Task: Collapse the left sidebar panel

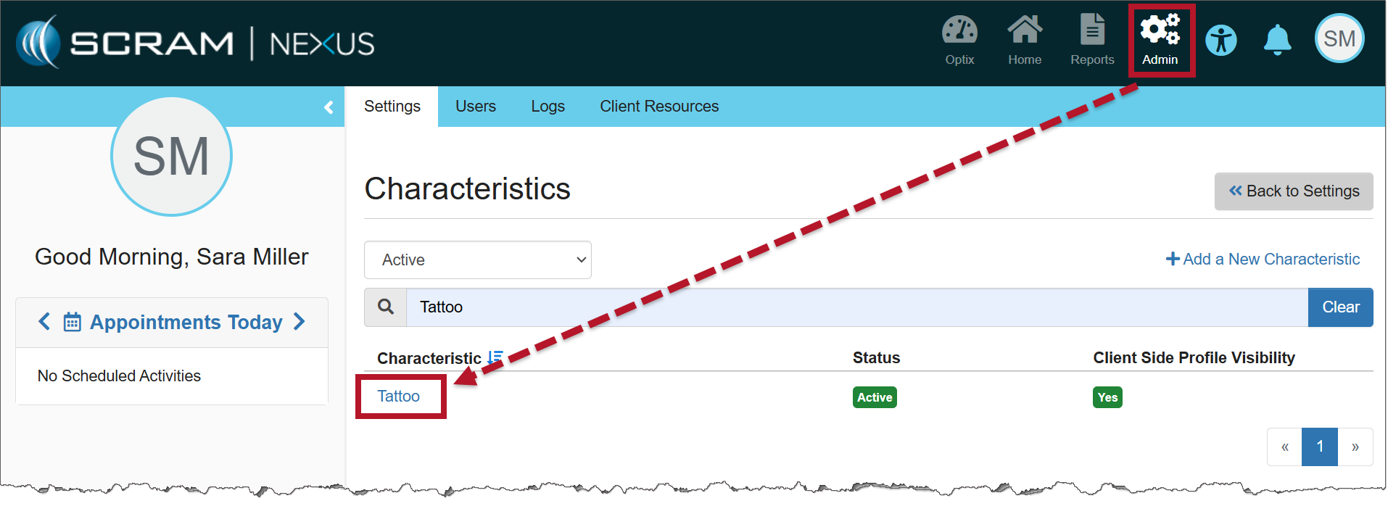Action: [x=329, y=107]
